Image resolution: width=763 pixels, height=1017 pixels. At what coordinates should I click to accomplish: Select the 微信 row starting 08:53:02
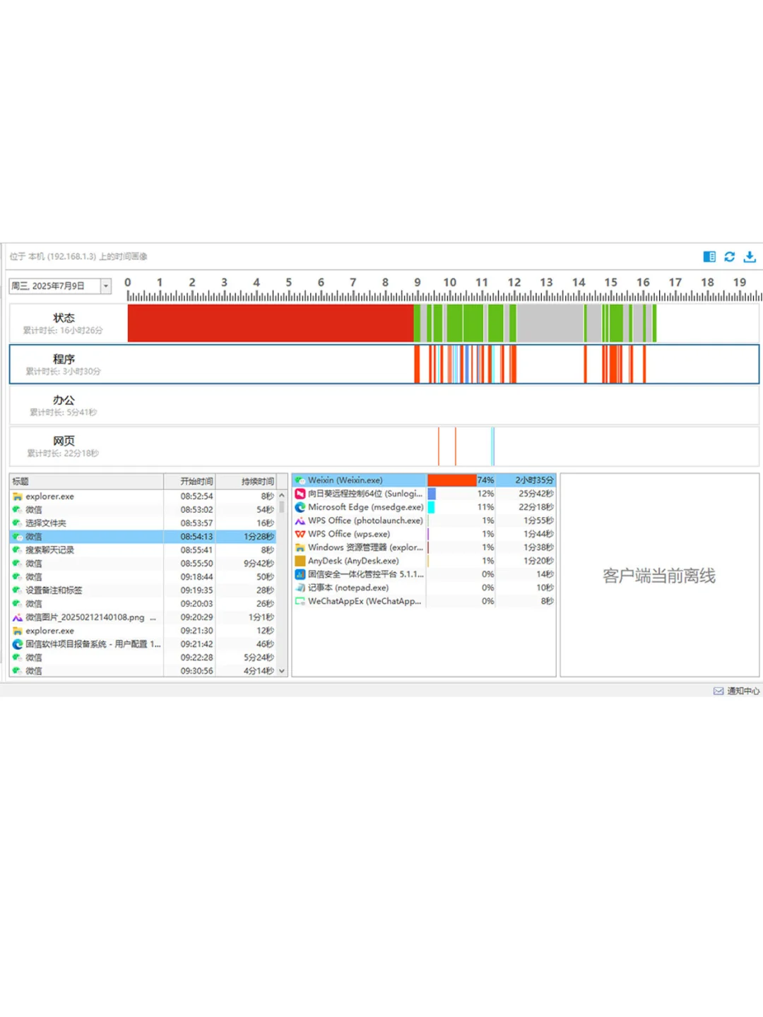[143, 510]
